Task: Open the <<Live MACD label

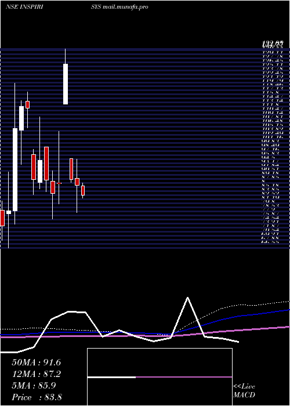Action: coord(244,390)
